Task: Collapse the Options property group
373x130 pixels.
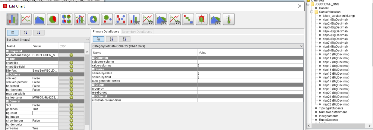Action: [7, 74]
